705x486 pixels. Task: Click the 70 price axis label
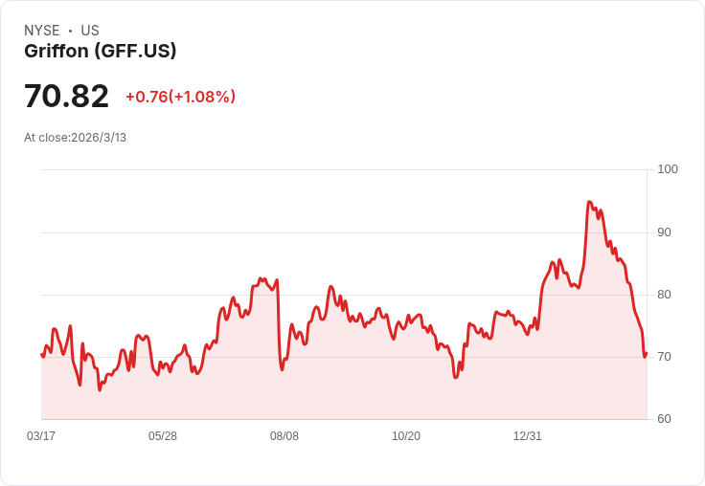click(664, 357)
